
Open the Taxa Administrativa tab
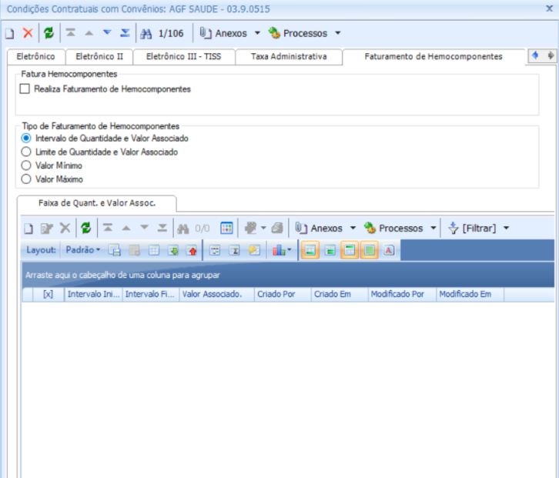tap(289, 57)
